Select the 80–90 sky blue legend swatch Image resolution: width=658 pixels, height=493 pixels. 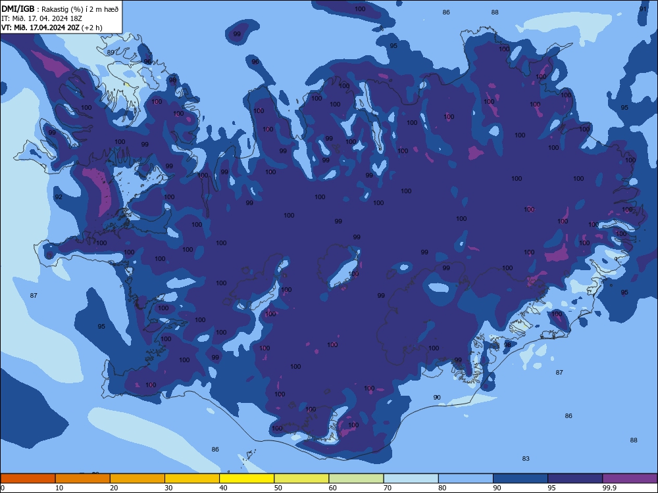[466, 479]
